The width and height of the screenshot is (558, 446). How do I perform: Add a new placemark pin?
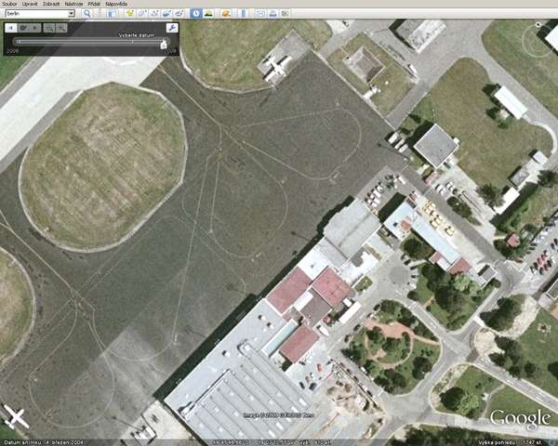(129, 14)
